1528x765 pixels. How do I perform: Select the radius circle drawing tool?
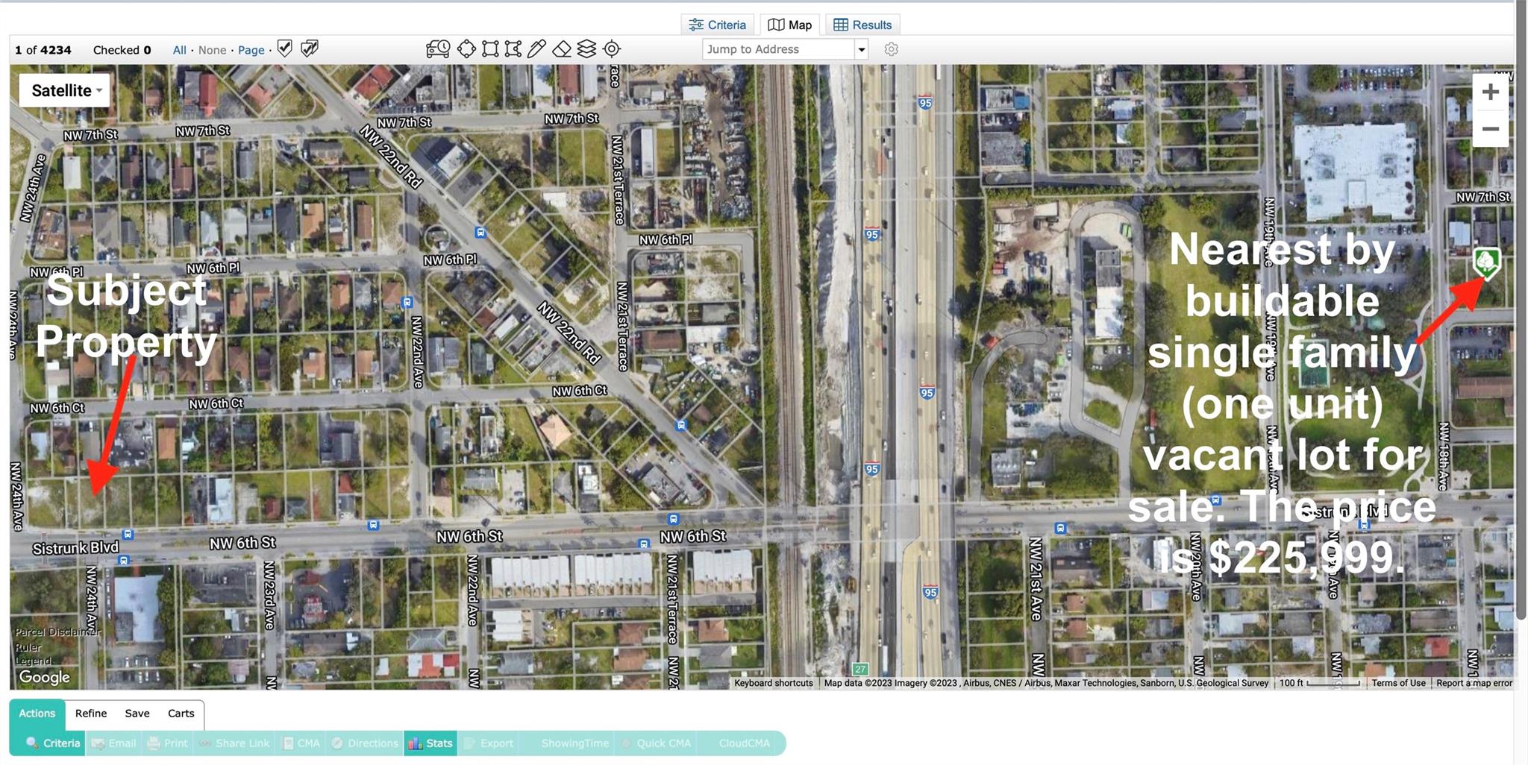(x=466, y=49)
